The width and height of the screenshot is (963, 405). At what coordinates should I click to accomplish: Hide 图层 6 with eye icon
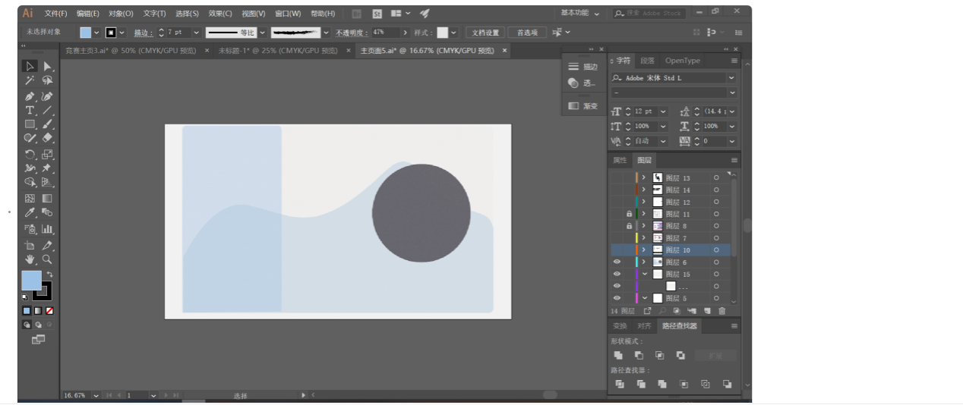(617, 262)
